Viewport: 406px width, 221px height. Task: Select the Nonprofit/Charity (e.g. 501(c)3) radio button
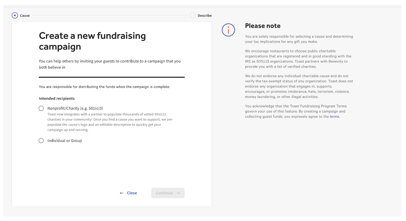pos(41,108)
